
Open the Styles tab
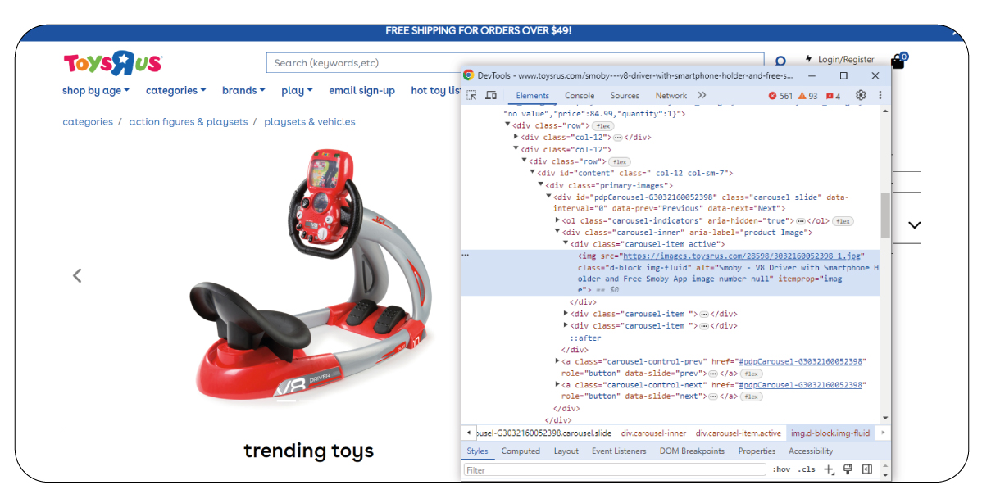[477, 451]
